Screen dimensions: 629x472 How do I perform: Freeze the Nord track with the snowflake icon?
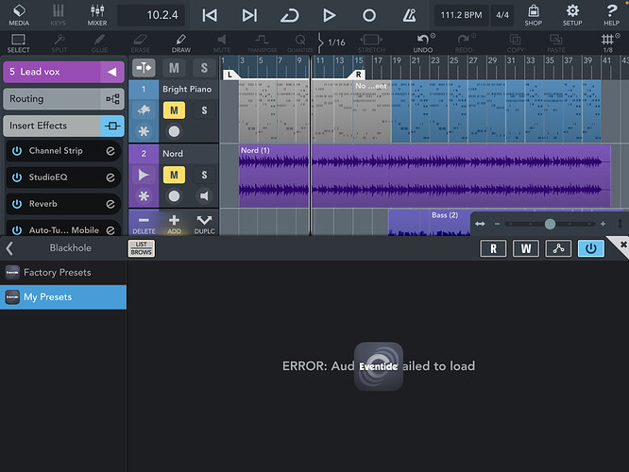(x=144, y=196)
